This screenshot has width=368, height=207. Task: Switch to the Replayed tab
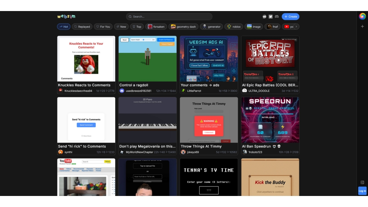[82, 27]
